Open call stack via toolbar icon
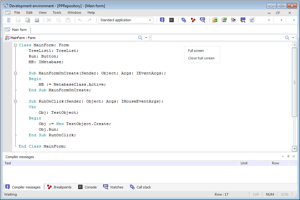The width and height of the screenshot is (300, 200). tap(184, 20)
